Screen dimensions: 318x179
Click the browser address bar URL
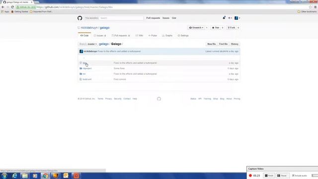75,7
